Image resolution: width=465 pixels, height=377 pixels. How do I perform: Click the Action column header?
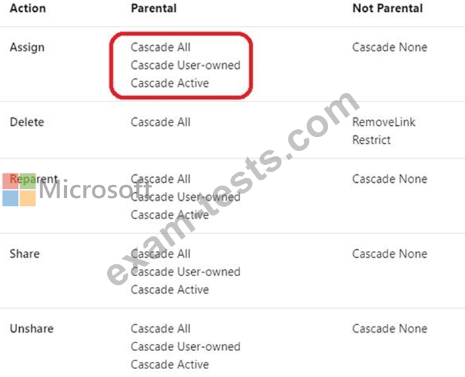point(28,9)
